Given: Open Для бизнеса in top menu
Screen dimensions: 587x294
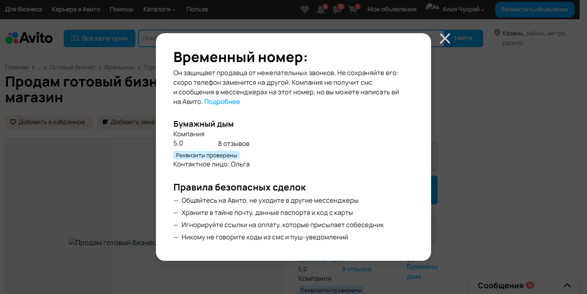Looking at the screenshot, I should 24,9.
